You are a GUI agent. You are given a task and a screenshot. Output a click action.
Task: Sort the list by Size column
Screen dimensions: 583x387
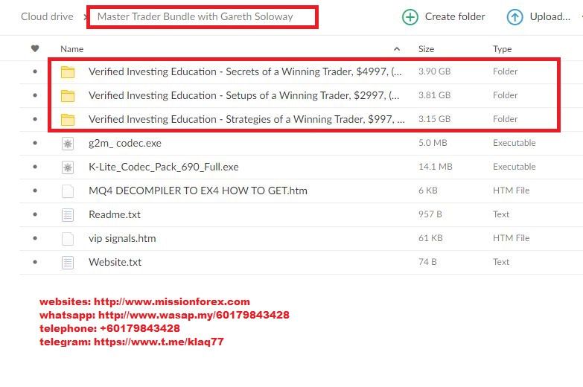tap(426, 49)
